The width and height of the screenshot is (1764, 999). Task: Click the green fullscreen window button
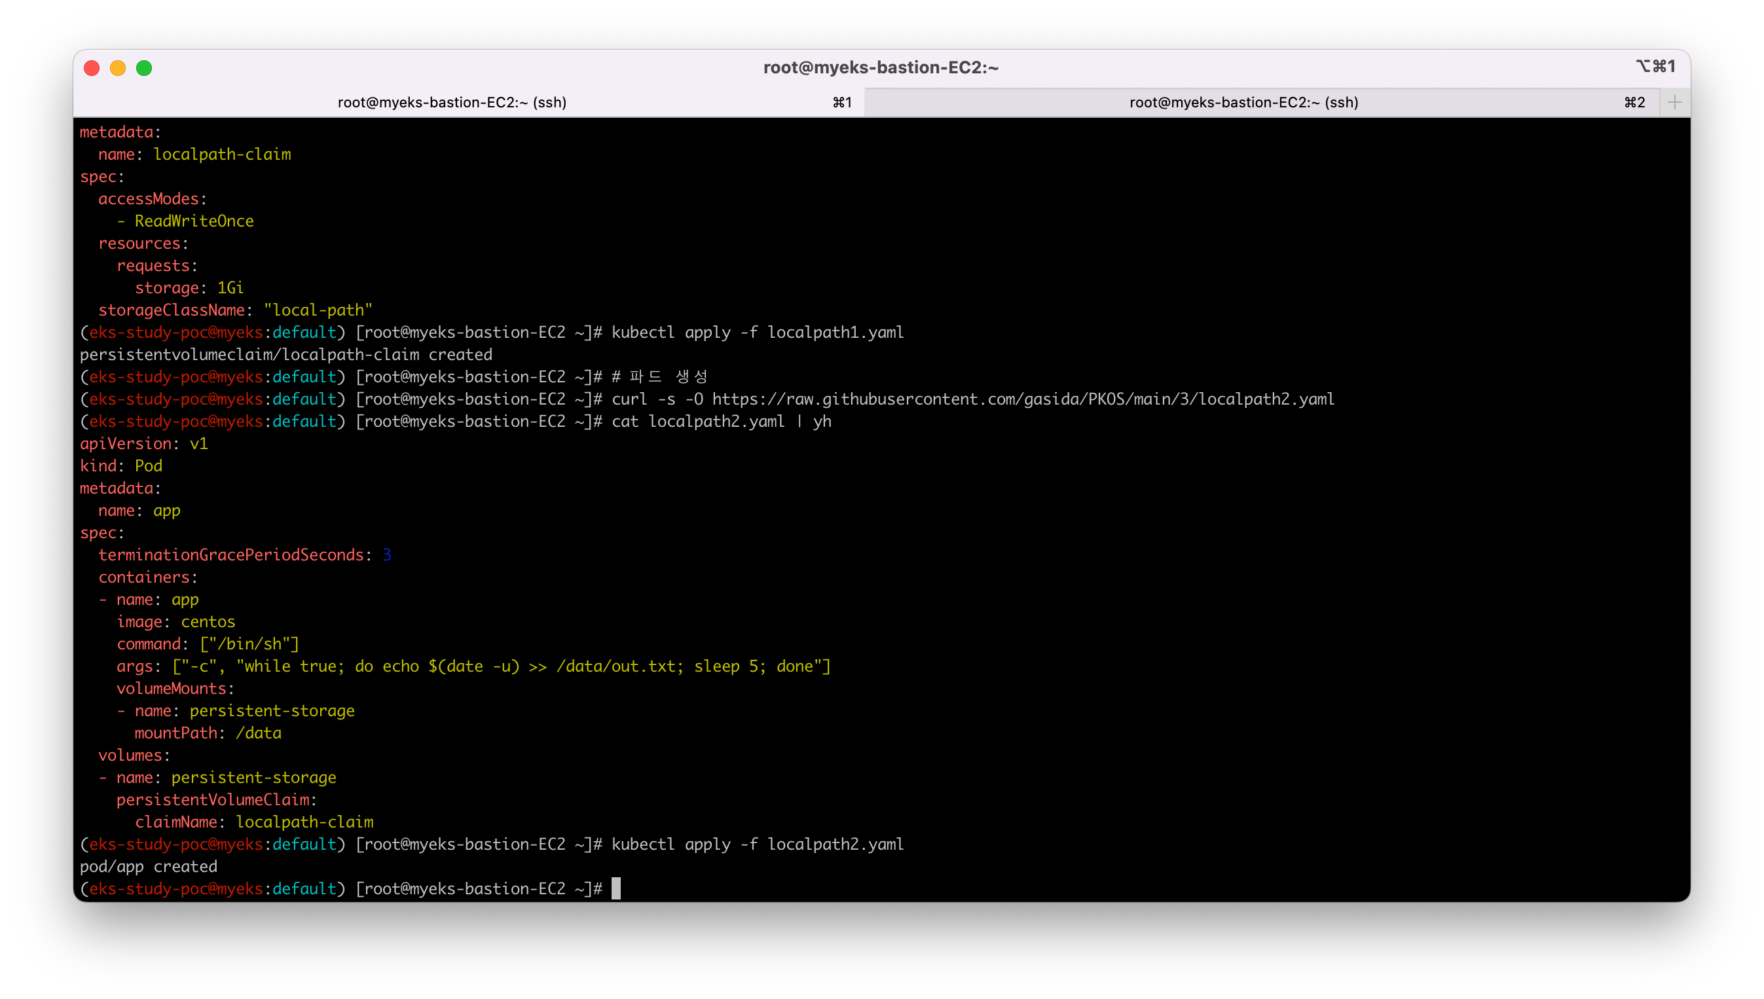click(144, 68)
